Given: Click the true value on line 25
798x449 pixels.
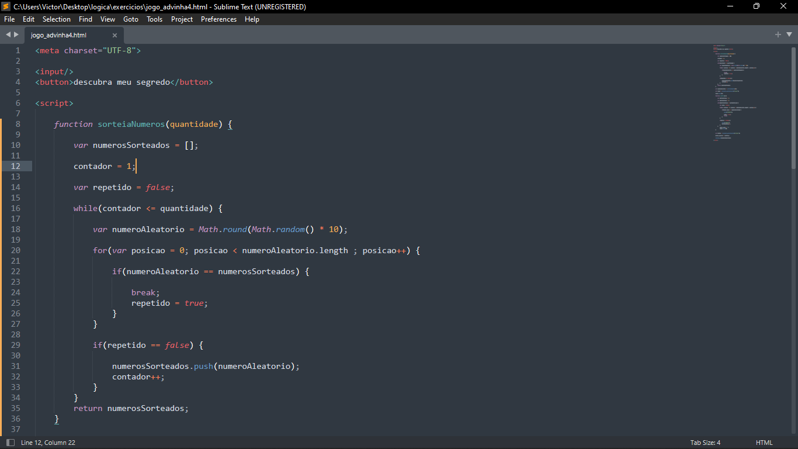Looking at the screenshot, I should pyautogui.click(x=194, y=303).
